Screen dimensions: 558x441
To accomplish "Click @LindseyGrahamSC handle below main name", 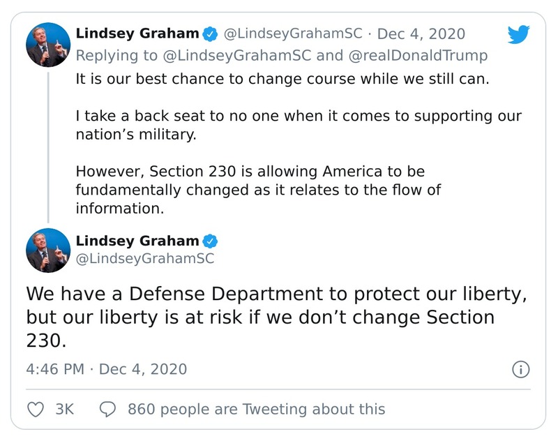I will point(144,260).
